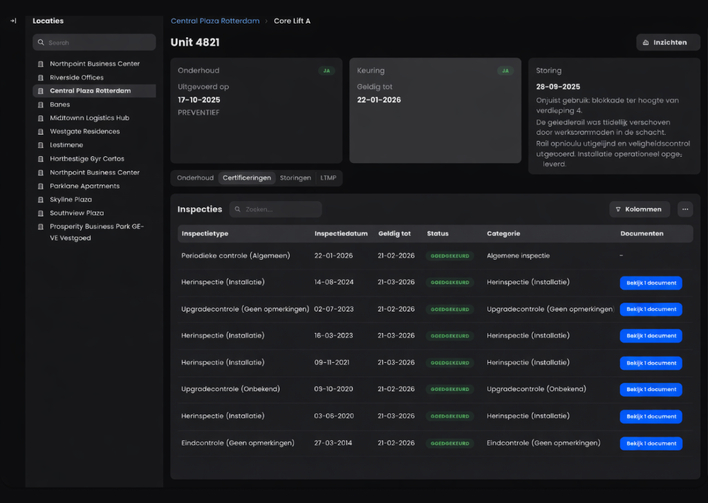The width and height of the screenshot is (708, 503).
Task: Click the sidebar collapse arrow icon
Action: [13, 21]
